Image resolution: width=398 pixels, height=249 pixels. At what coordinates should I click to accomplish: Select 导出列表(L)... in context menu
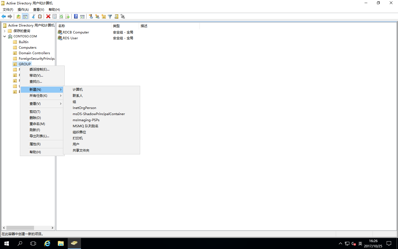point(42,136)
